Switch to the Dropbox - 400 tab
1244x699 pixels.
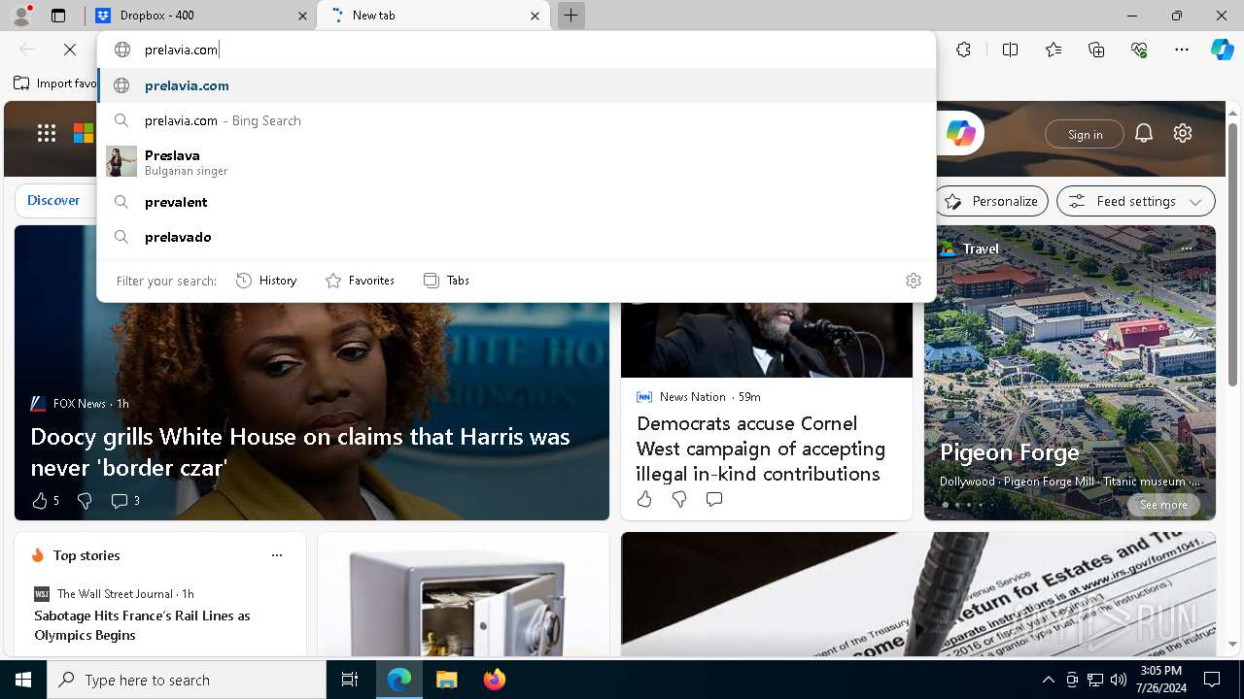(201, 16)
